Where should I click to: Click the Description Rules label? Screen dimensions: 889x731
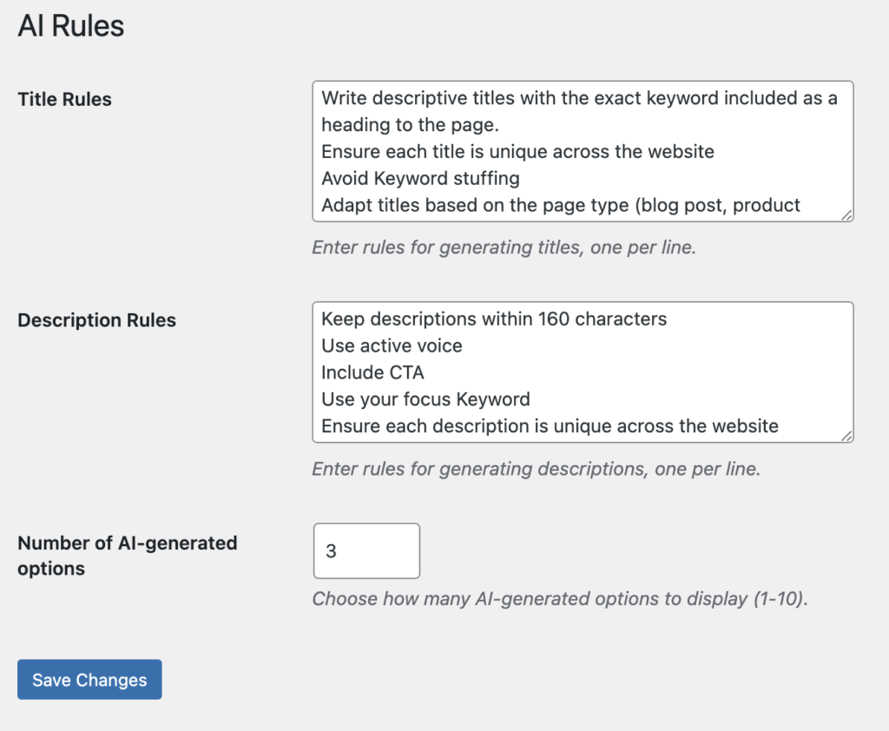tap(96, 320)
